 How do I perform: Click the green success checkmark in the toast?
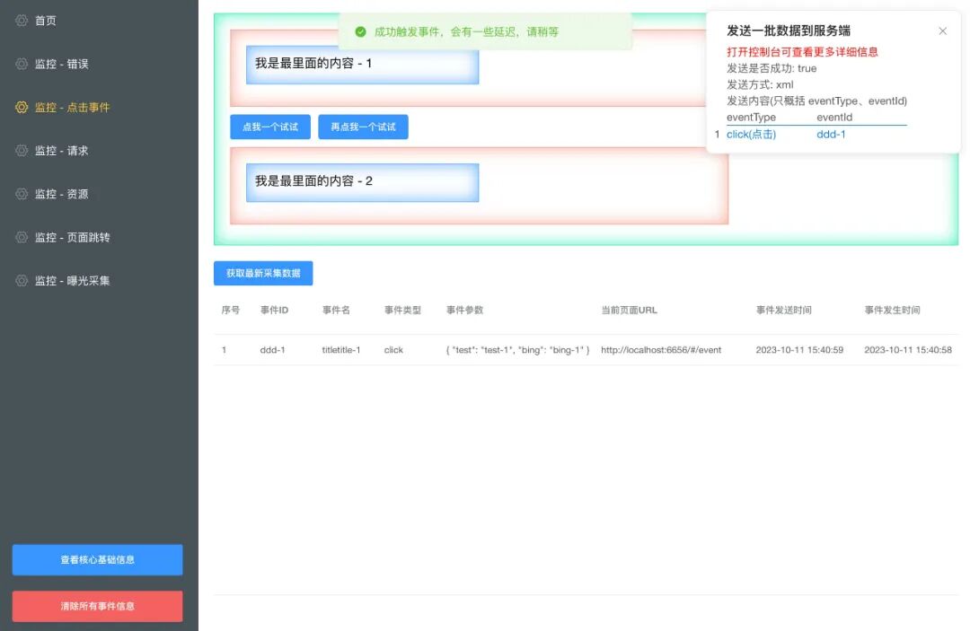pos(360,31)
